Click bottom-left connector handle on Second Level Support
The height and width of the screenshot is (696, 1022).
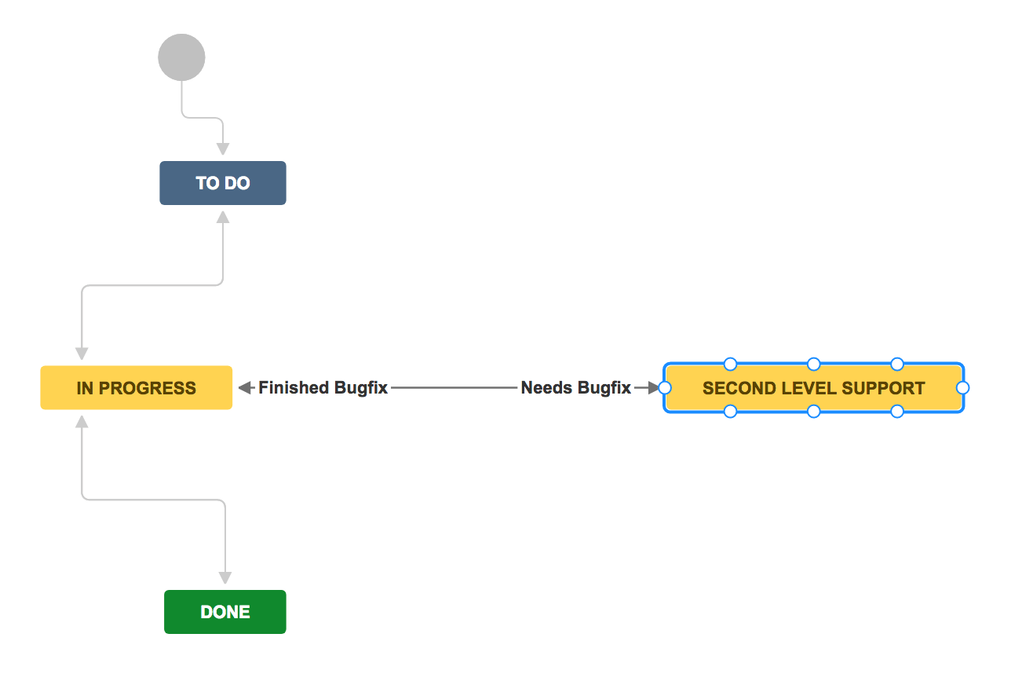[730, 412]
